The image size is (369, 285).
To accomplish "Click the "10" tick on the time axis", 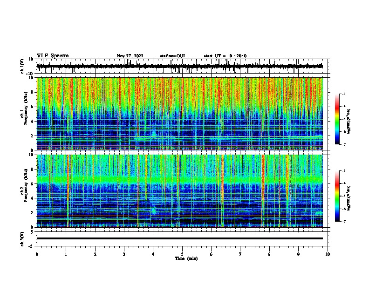I will 328,254.
